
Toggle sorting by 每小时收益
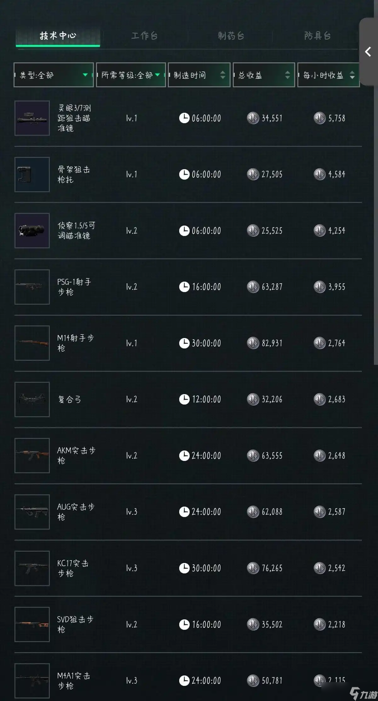tap(328, 75)
